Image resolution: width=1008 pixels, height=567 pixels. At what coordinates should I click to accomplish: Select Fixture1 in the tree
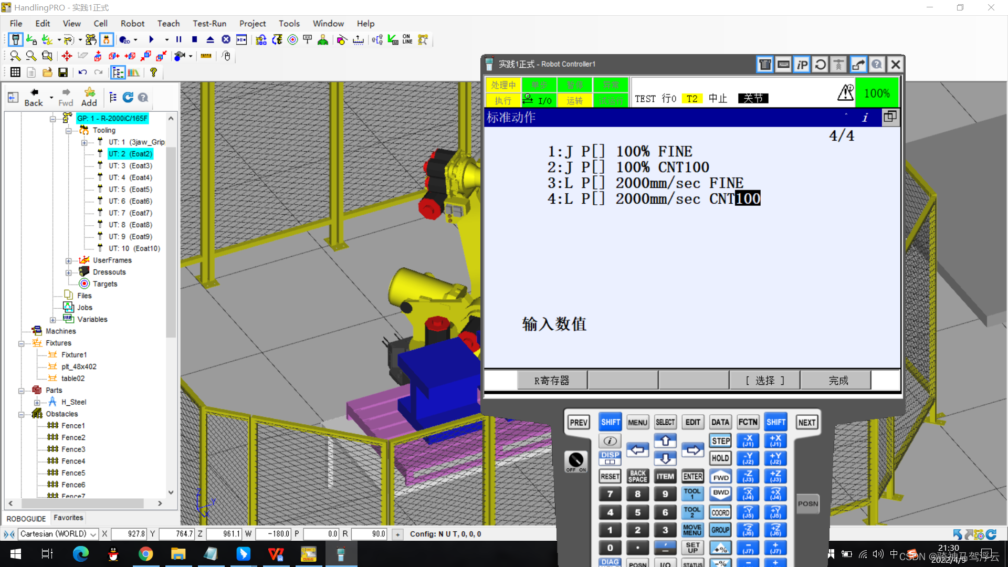coord(74,355)
